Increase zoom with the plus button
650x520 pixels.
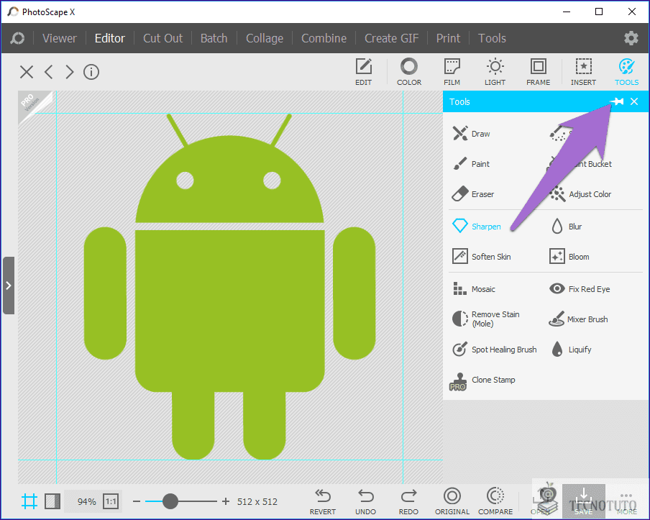pos(226,502)
